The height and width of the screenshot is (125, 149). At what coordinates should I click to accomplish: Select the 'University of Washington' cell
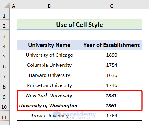(49, 105)
